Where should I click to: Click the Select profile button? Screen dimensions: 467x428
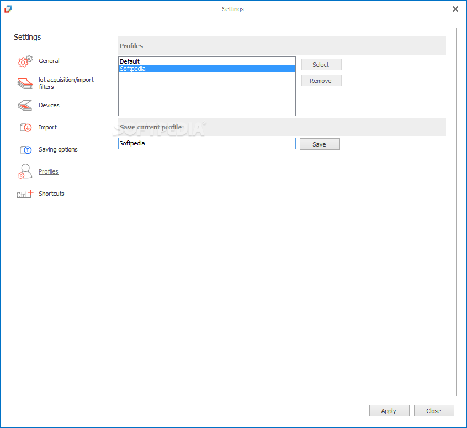coord(321,65)
